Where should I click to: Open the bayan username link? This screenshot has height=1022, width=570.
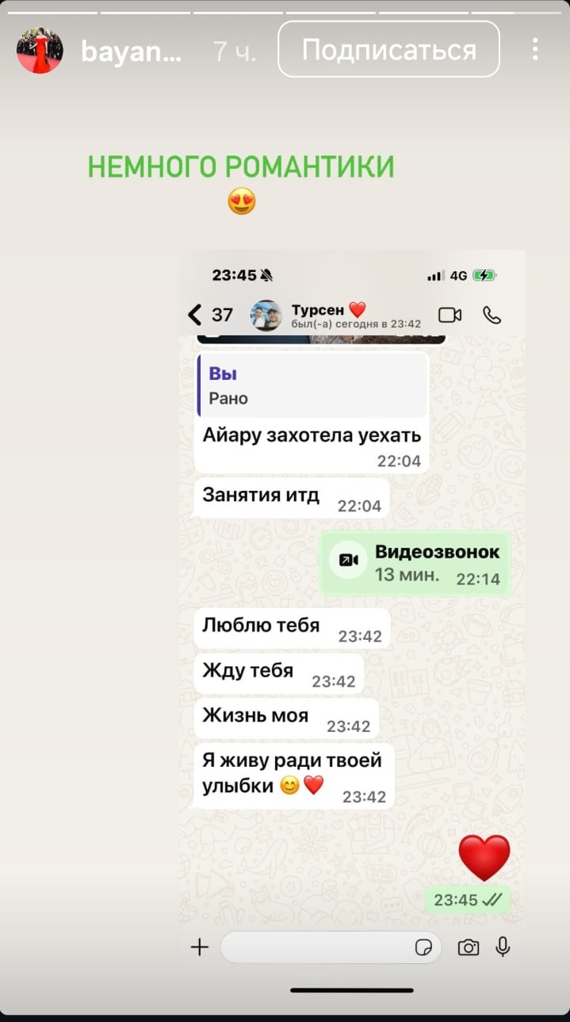tap(132, 52)
